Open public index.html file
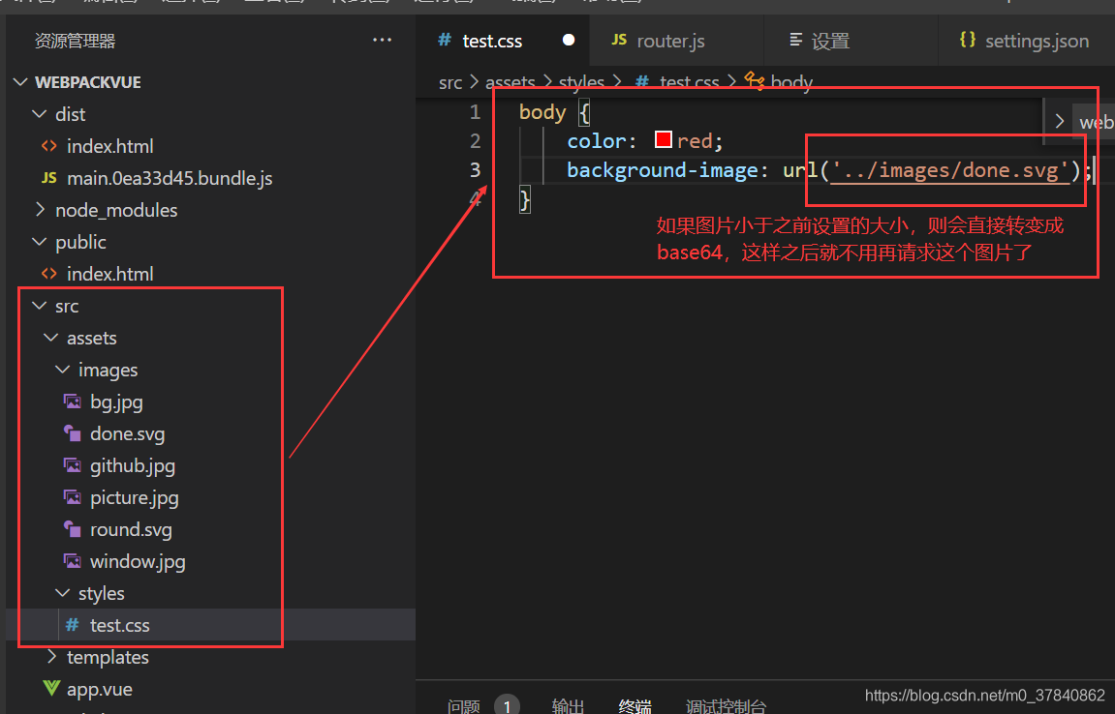The image size is (1115, 714). tap(110, 274)
